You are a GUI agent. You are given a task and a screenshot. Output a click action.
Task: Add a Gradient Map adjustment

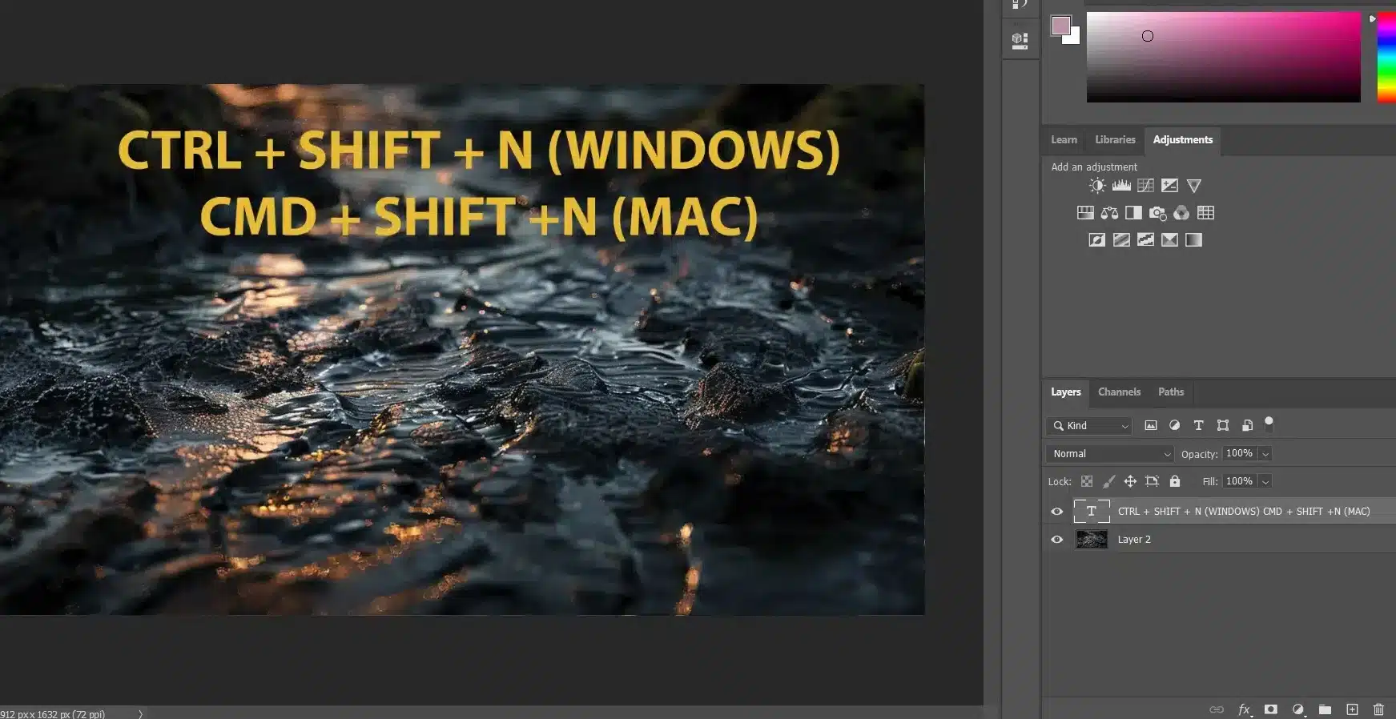tap(1193, 240)
